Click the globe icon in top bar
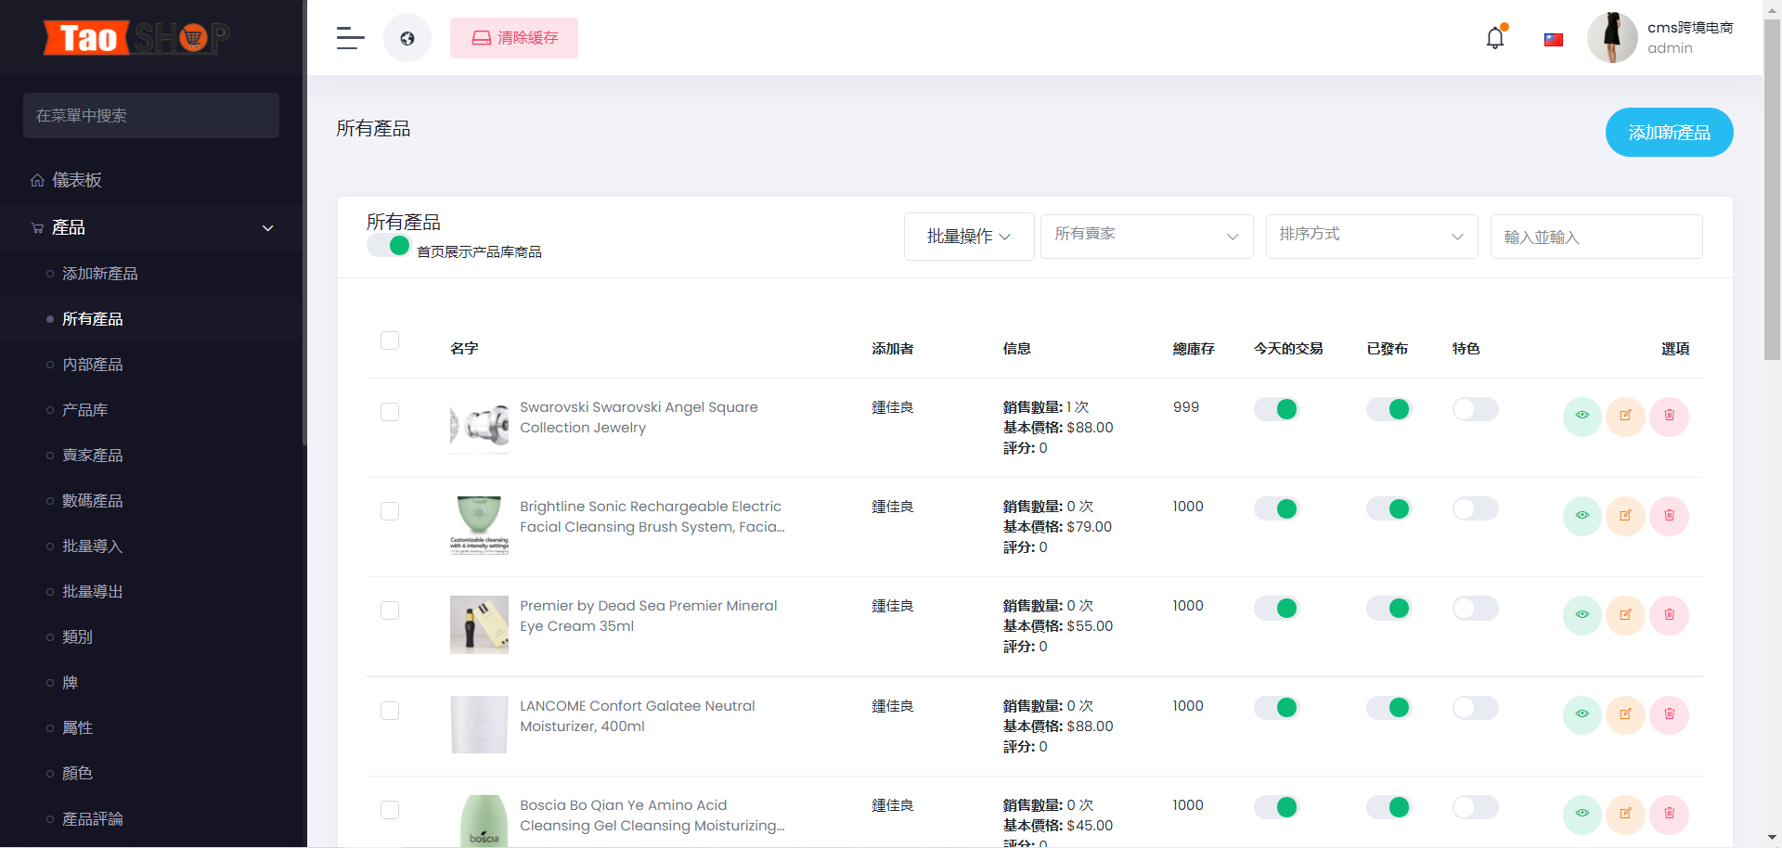1782x848 pixels. click(407, 38)
